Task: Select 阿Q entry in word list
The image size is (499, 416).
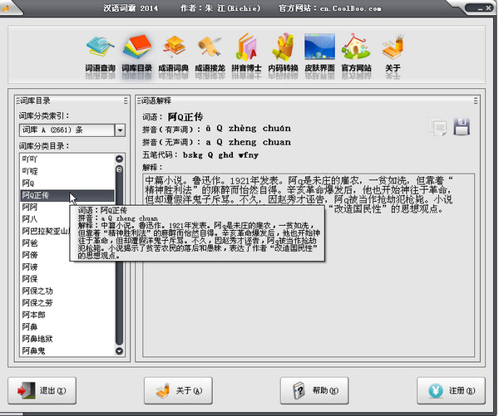Action: [x=67, y=184]
